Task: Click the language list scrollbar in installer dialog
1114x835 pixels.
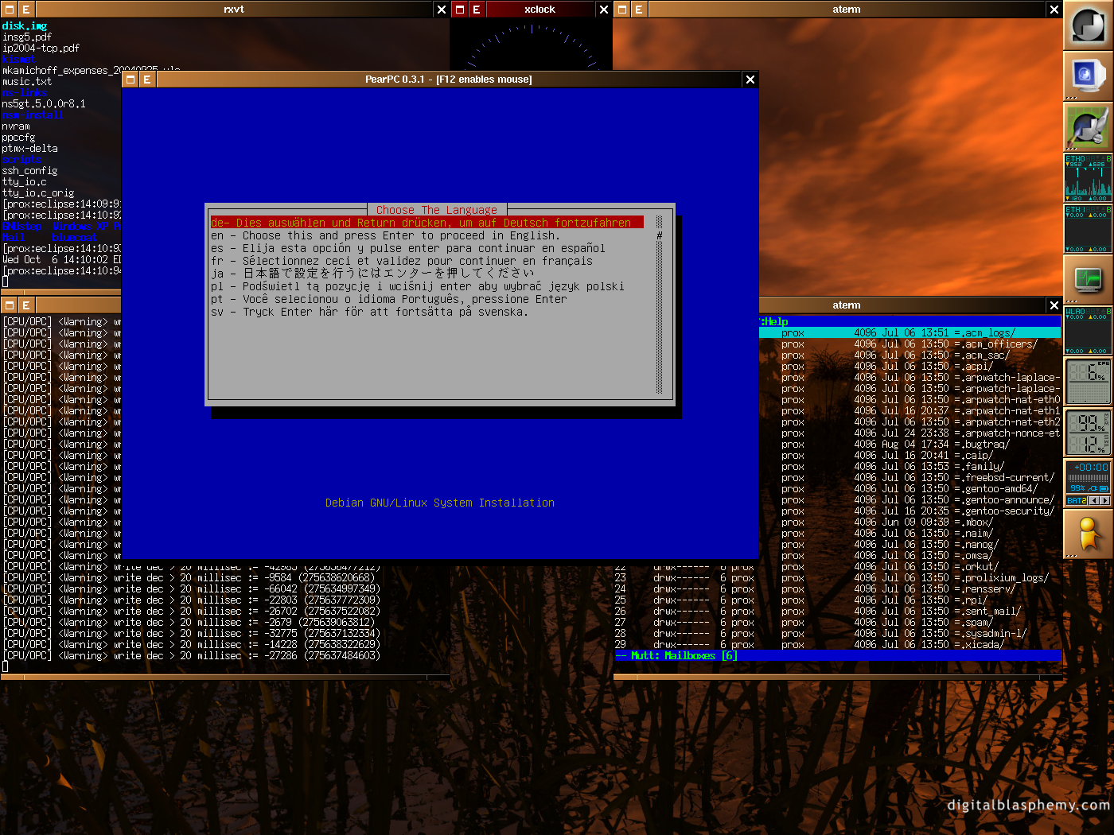Action: 659,305
